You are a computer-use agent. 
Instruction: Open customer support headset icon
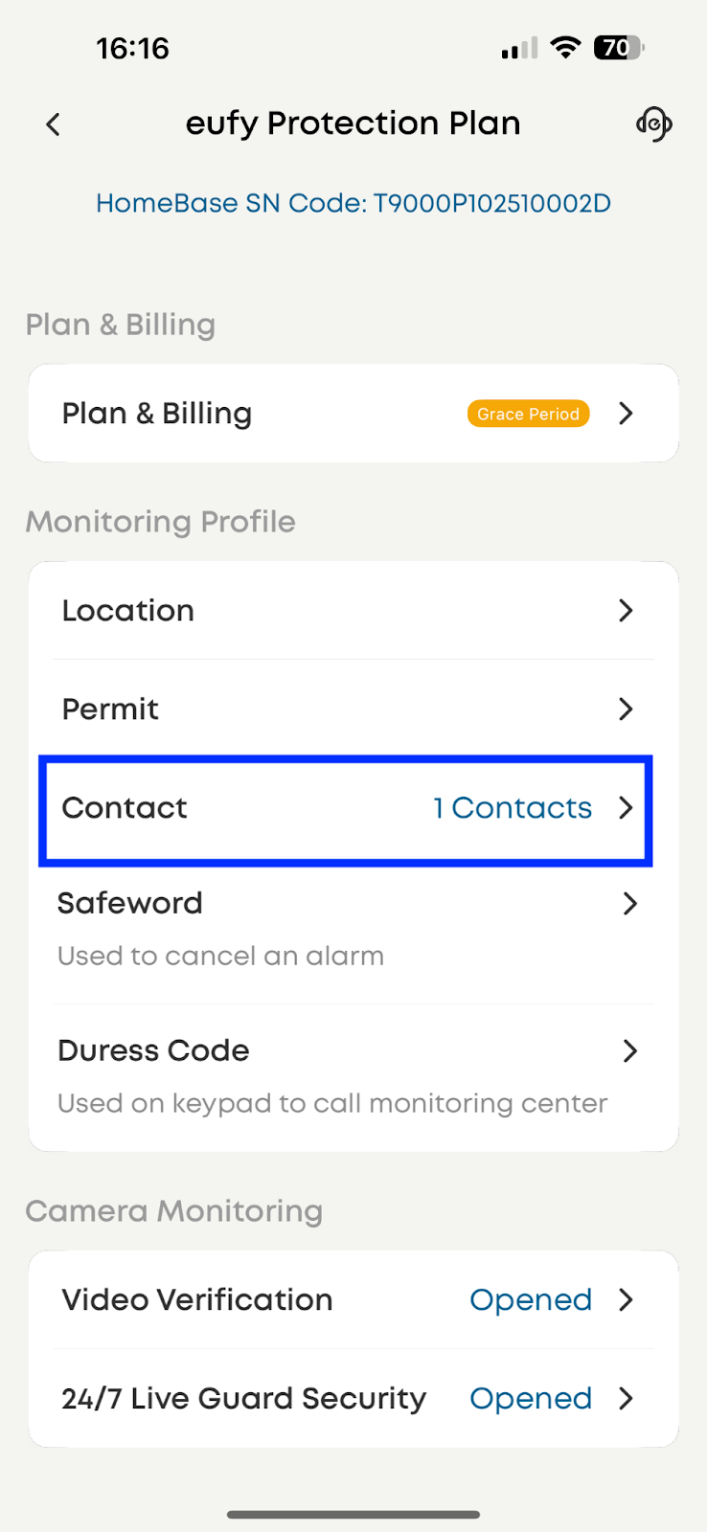(653, 124)
